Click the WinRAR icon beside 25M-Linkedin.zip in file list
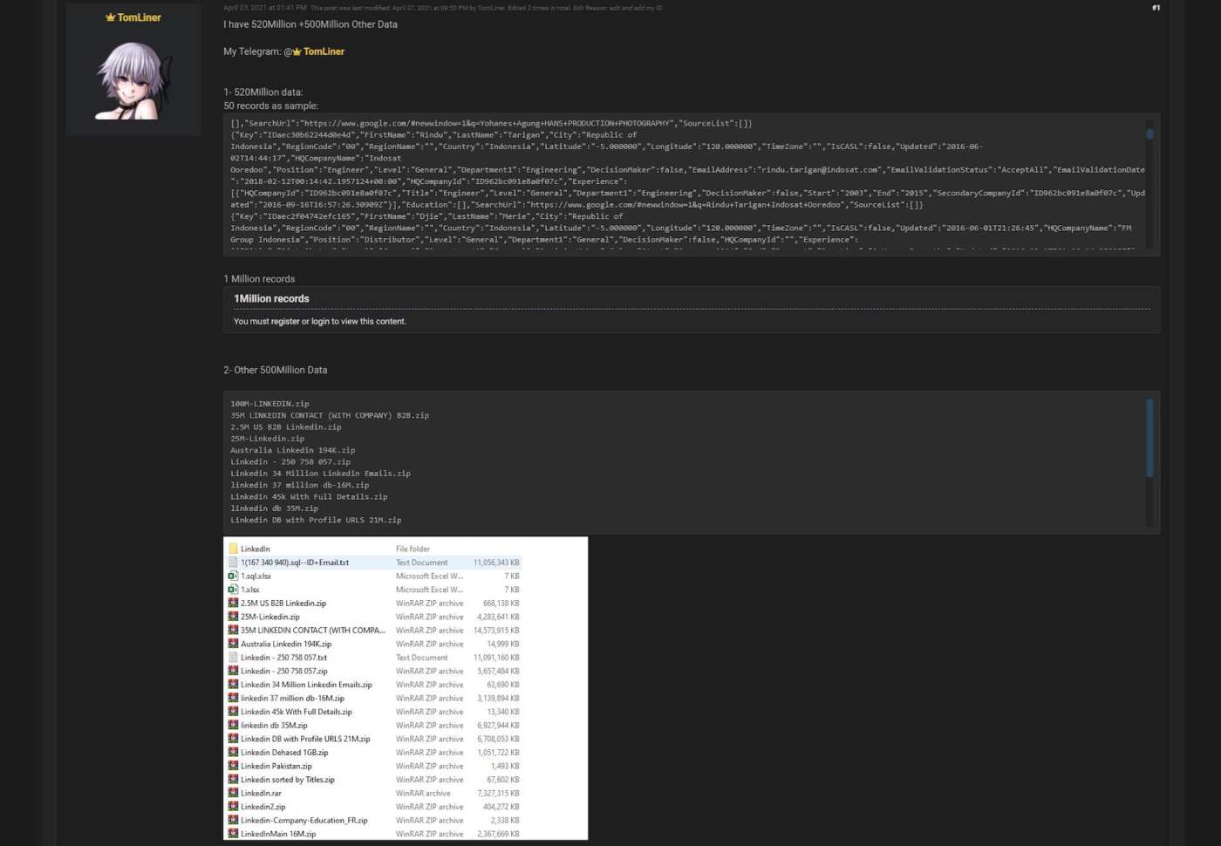The width and height of the screenshot is (1221, 846). click(x=233, y=617)
